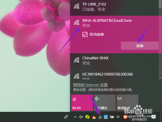Click the Wi-Fi icon beside TP-LINK_2102

77,6
